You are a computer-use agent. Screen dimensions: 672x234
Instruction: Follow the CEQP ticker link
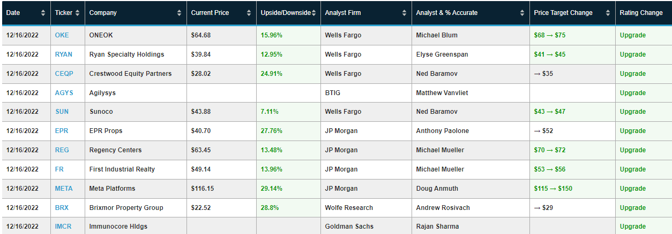pos(64,74)
